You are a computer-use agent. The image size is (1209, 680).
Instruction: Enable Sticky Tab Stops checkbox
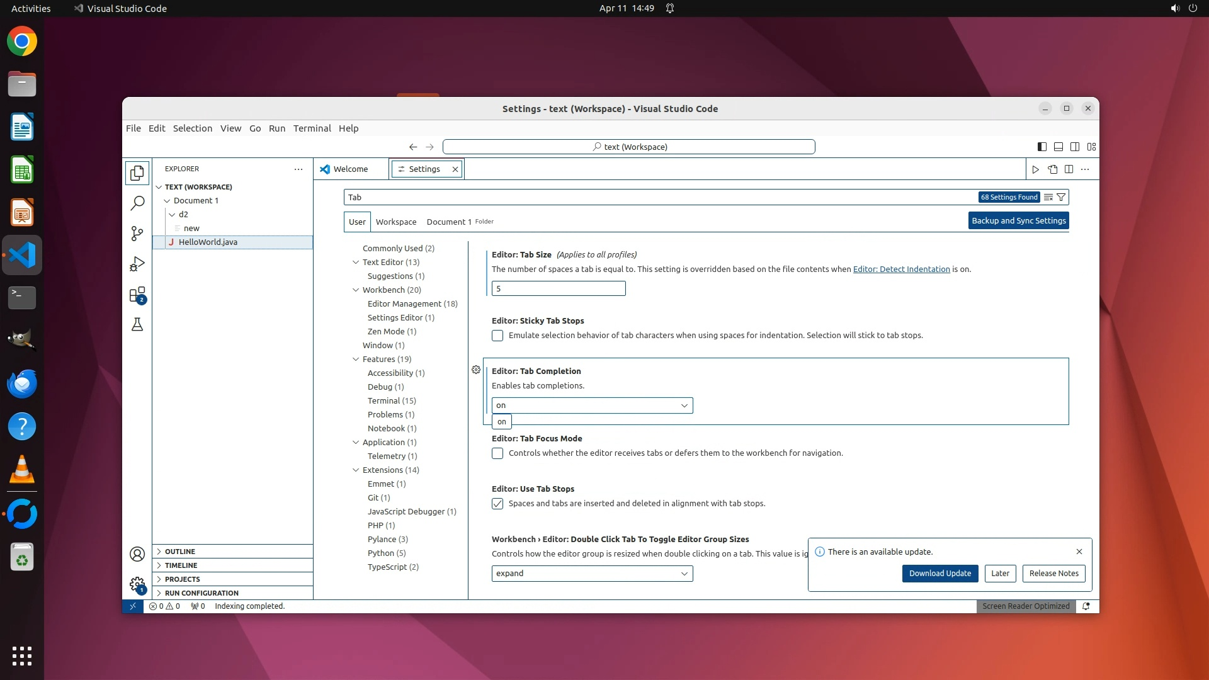(497, 336)
